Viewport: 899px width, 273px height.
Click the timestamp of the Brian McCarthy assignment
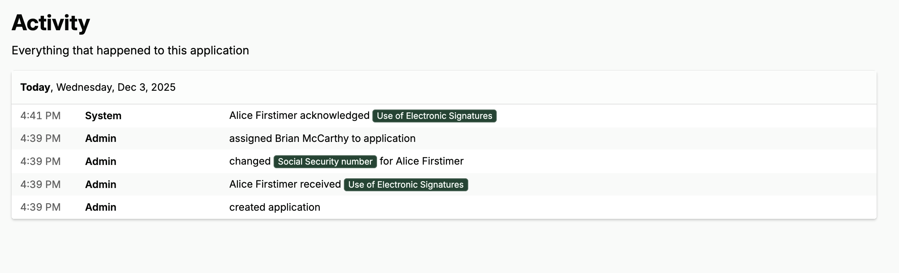pos(40,139)
